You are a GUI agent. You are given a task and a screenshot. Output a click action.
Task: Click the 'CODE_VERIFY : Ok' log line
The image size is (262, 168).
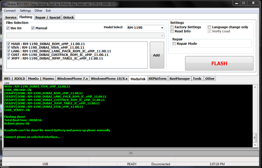pos(17,110)
